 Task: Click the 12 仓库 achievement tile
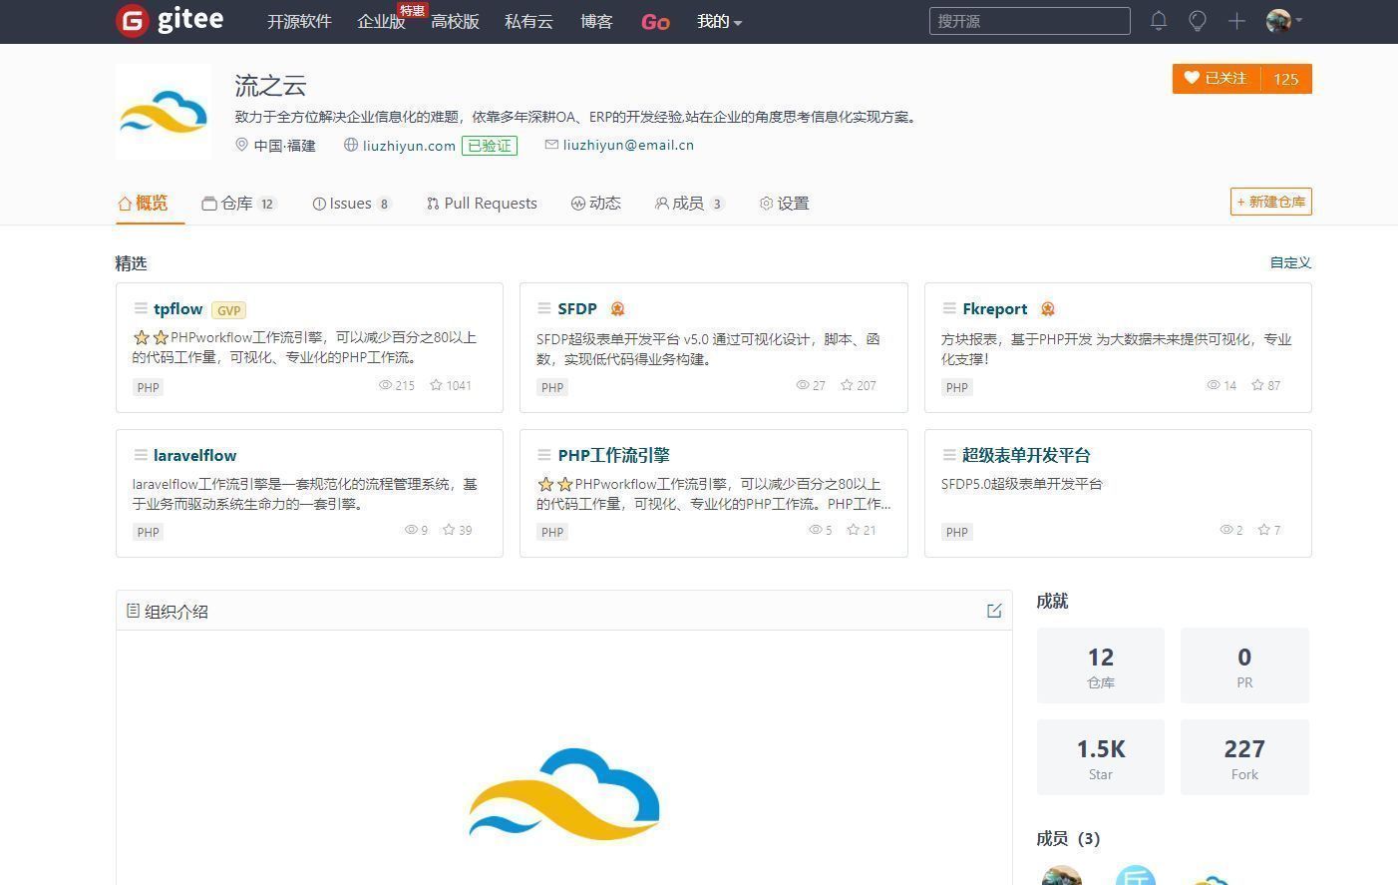[x=1101, y=665]
